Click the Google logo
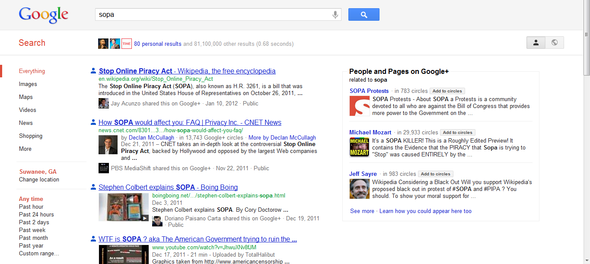 (44, 15)
